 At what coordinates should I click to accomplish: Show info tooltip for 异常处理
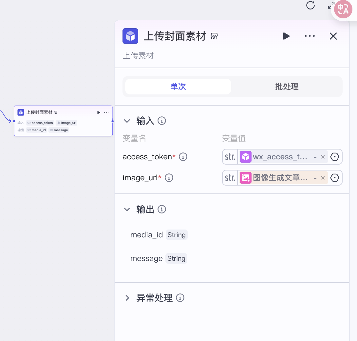pyautogui.click(x=180, y=298)
